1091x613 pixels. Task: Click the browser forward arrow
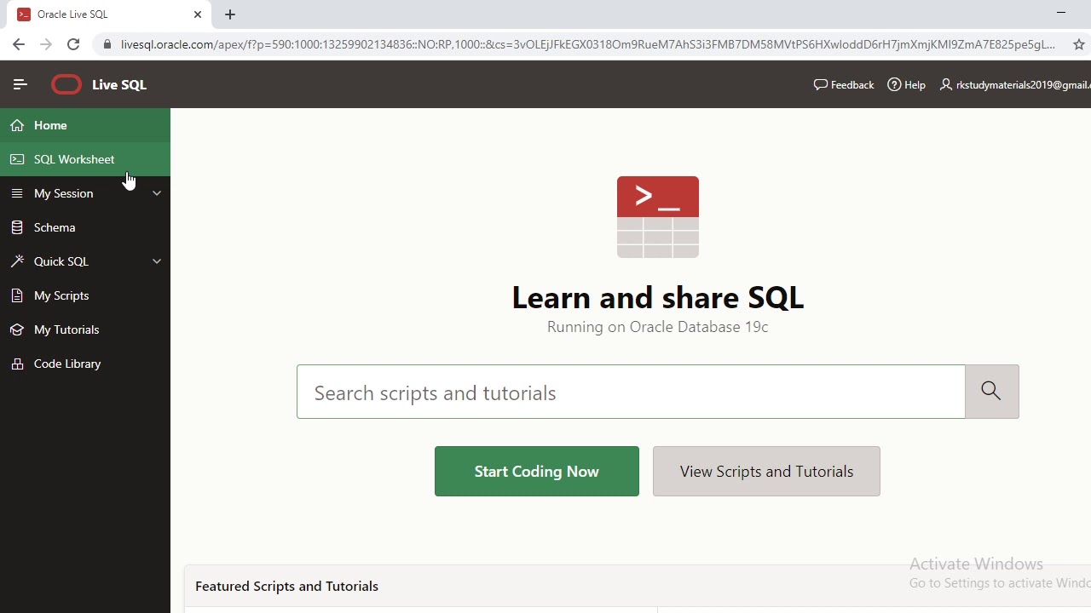(x=46, y=44)
